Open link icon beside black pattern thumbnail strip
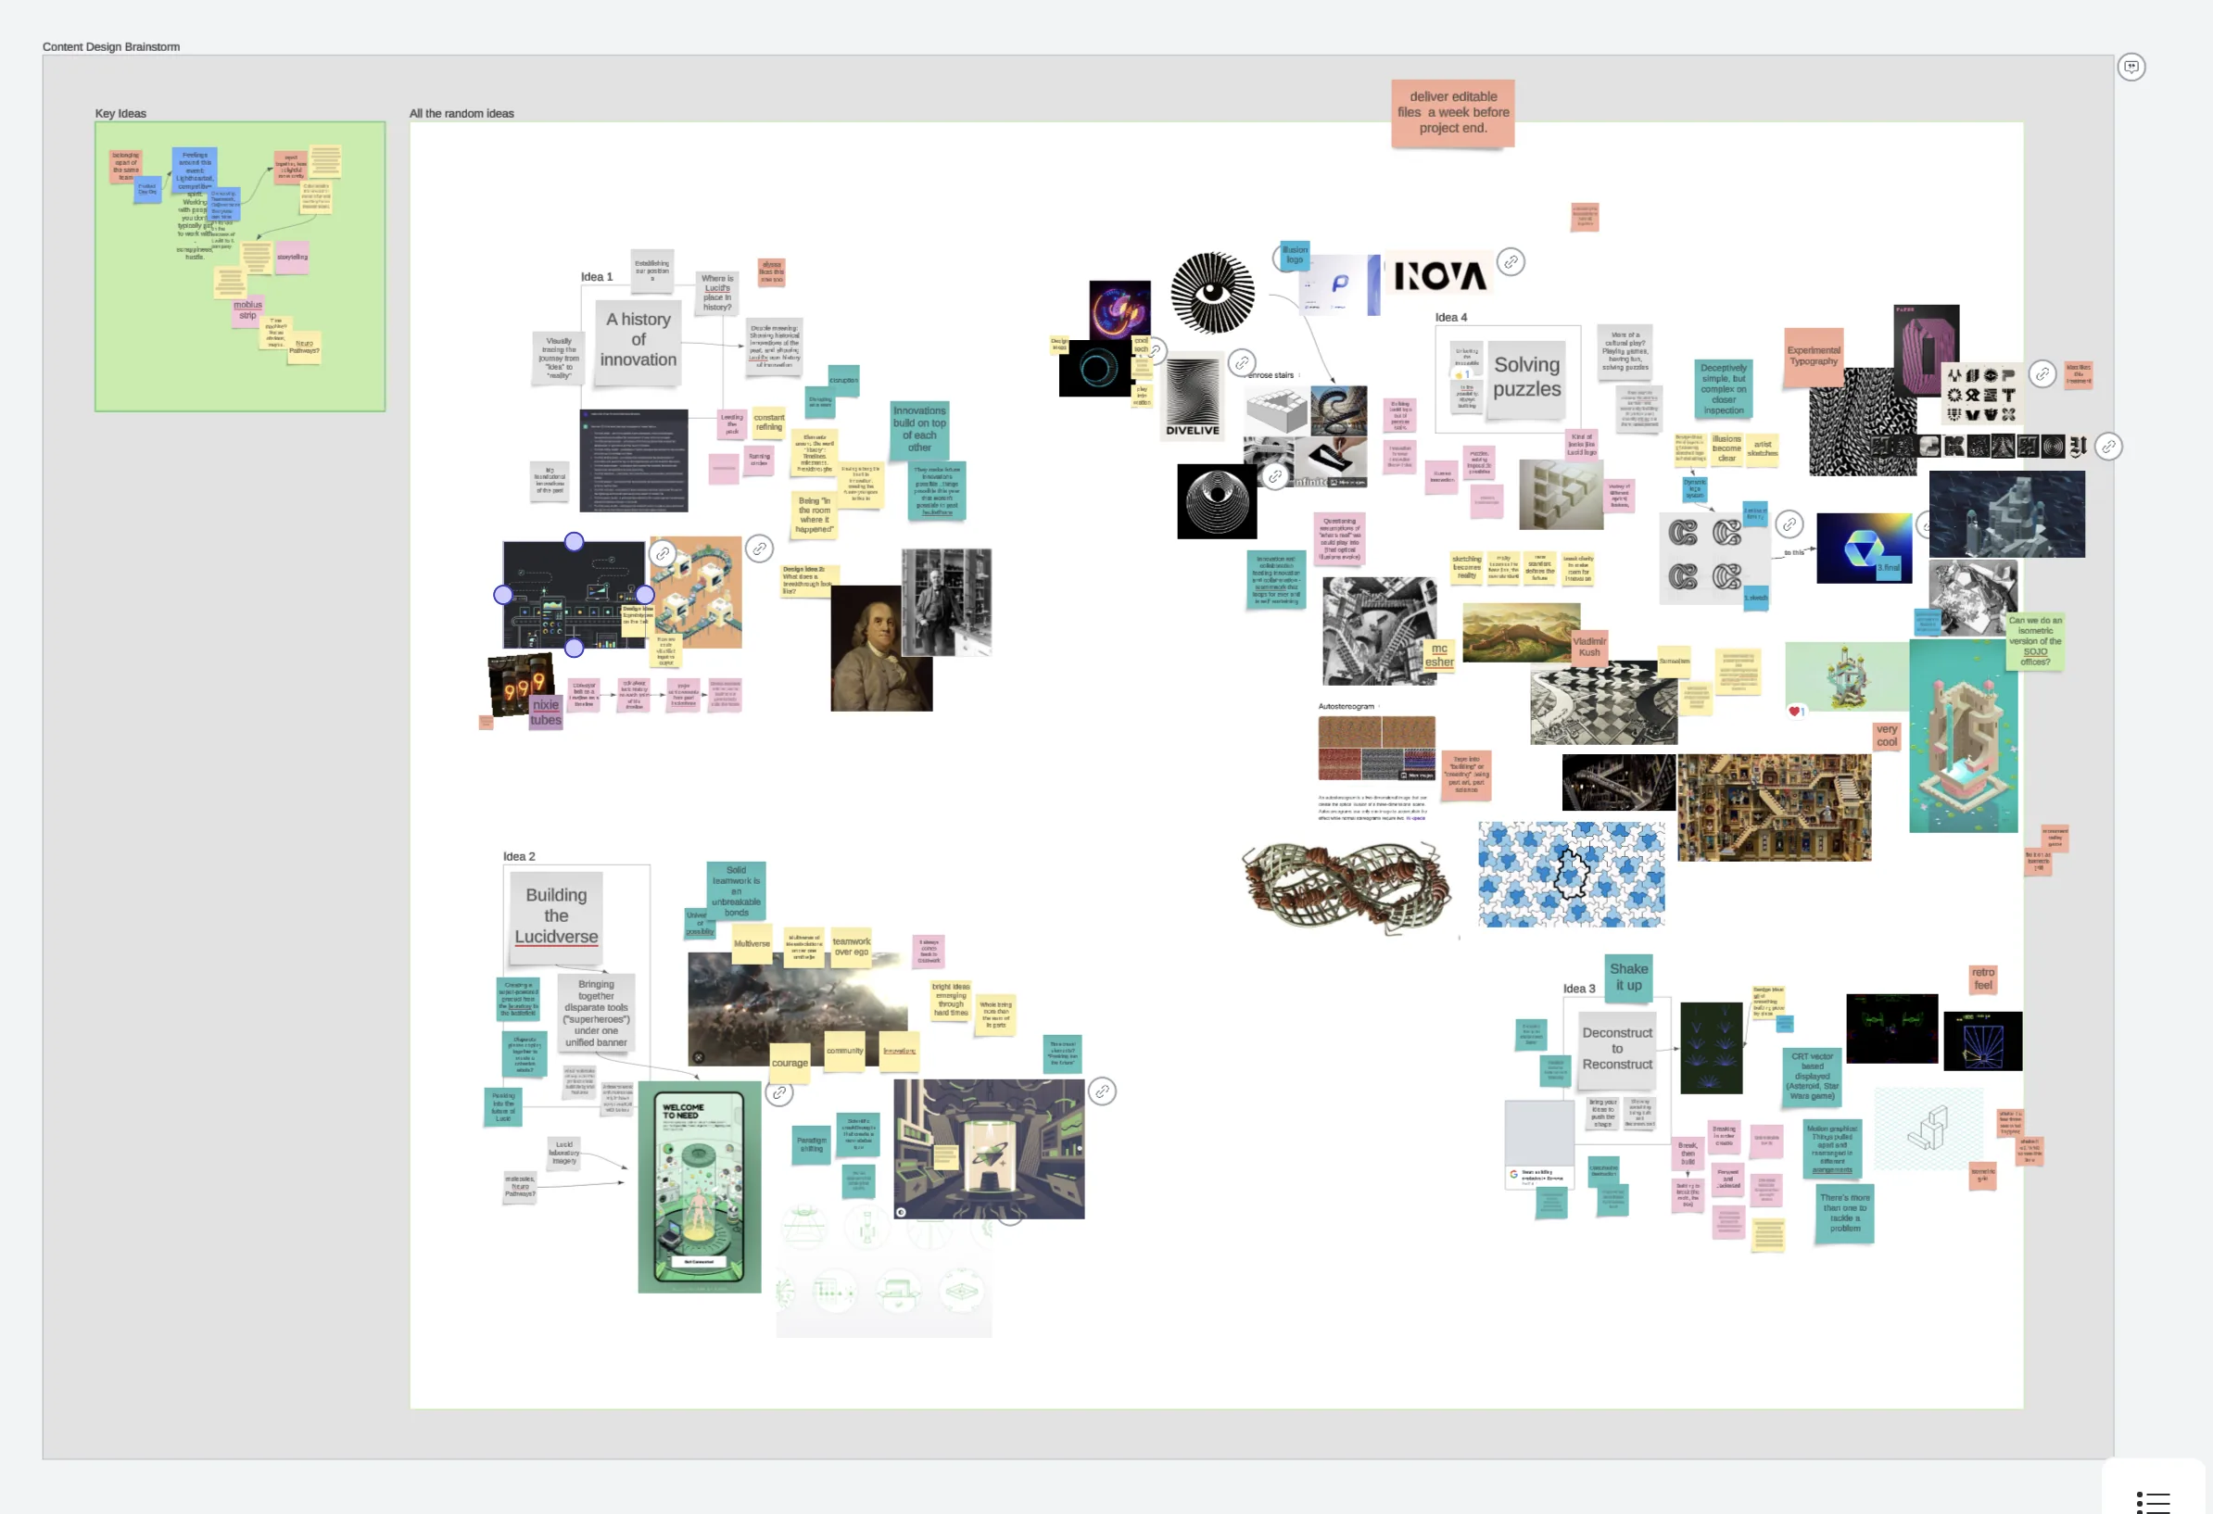 tap(2108, 446)
